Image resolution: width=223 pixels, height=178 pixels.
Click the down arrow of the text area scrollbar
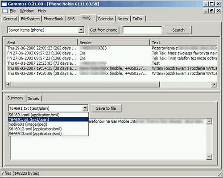pyautogui.click(x=209, y=157)
